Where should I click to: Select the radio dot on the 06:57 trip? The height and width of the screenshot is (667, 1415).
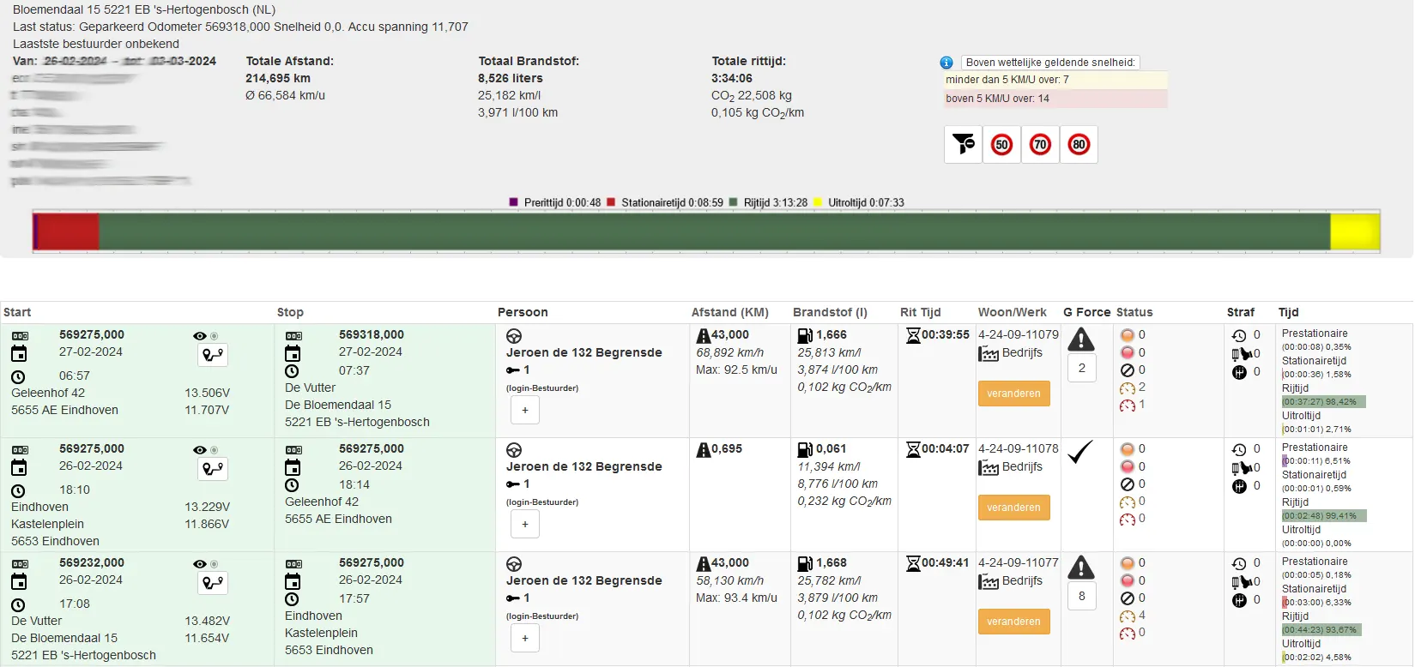[x=215, y=336]
